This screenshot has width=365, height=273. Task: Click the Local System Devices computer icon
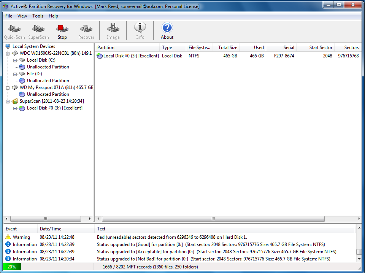8,46
